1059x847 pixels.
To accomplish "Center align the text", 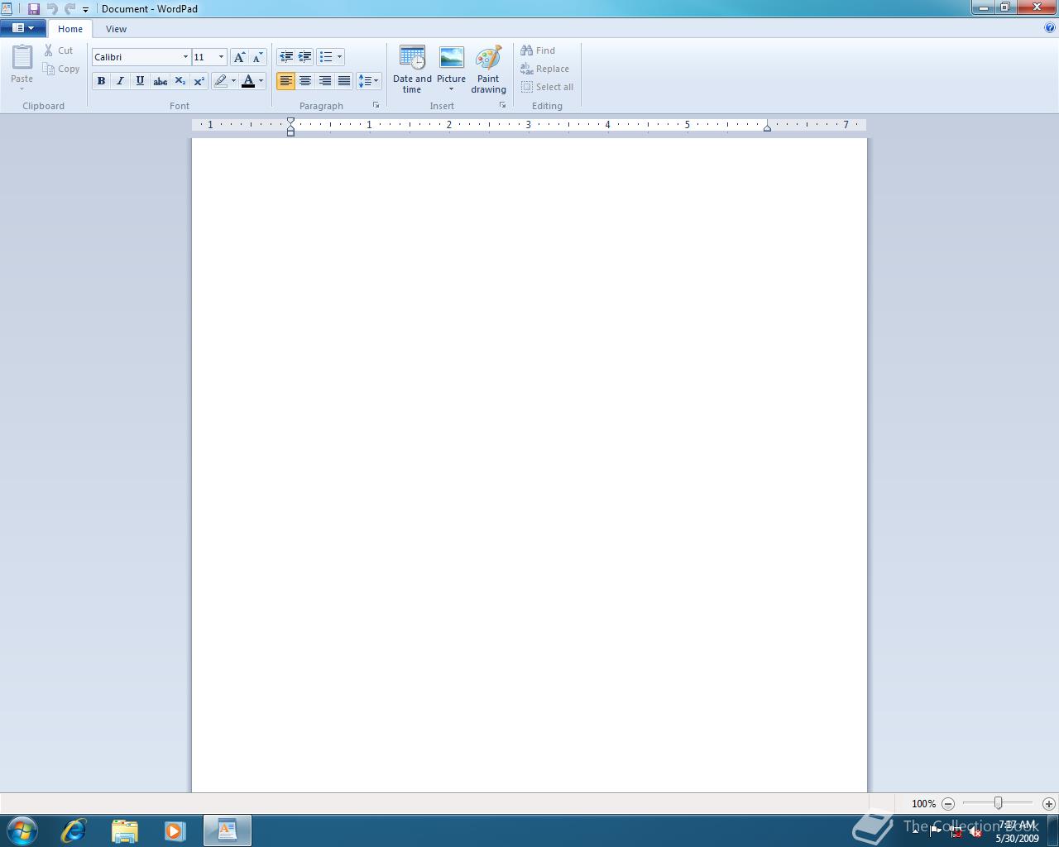I will click(305, 80).
